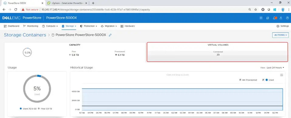Reload the page with the refresh icon

pyautogui.click(x=15, y=9)
